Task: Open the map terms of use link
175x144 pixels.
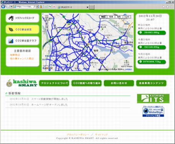Action: pos(128,70)
